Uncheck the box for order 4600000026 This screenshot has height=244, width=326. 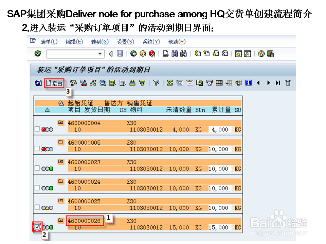pyautogui.click(x=37, y=227)
